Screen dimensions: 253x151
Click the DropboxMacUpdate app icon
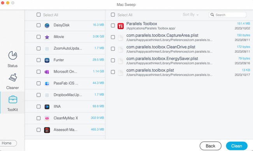point(47,95)
